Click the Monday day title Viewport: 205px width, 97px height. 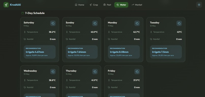click(112, 23)
